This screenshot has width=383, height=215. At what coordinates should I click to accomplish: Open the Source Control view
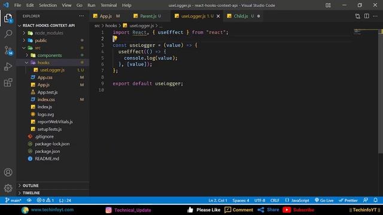[x=8, y=50]
